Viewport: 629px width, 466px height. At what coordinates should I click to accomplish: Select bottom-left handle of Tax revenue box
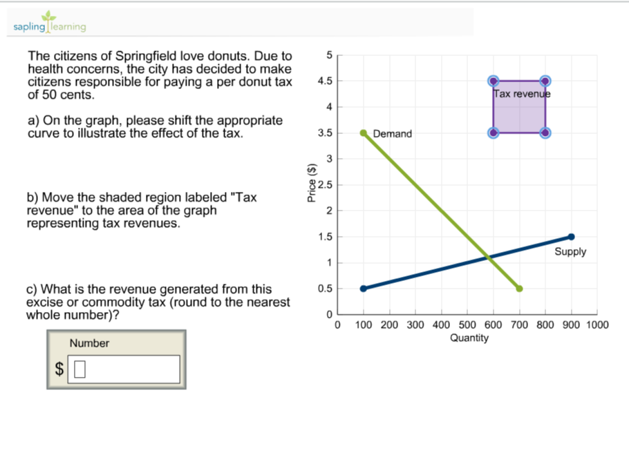pyautogui.click(x=493, y=133)
